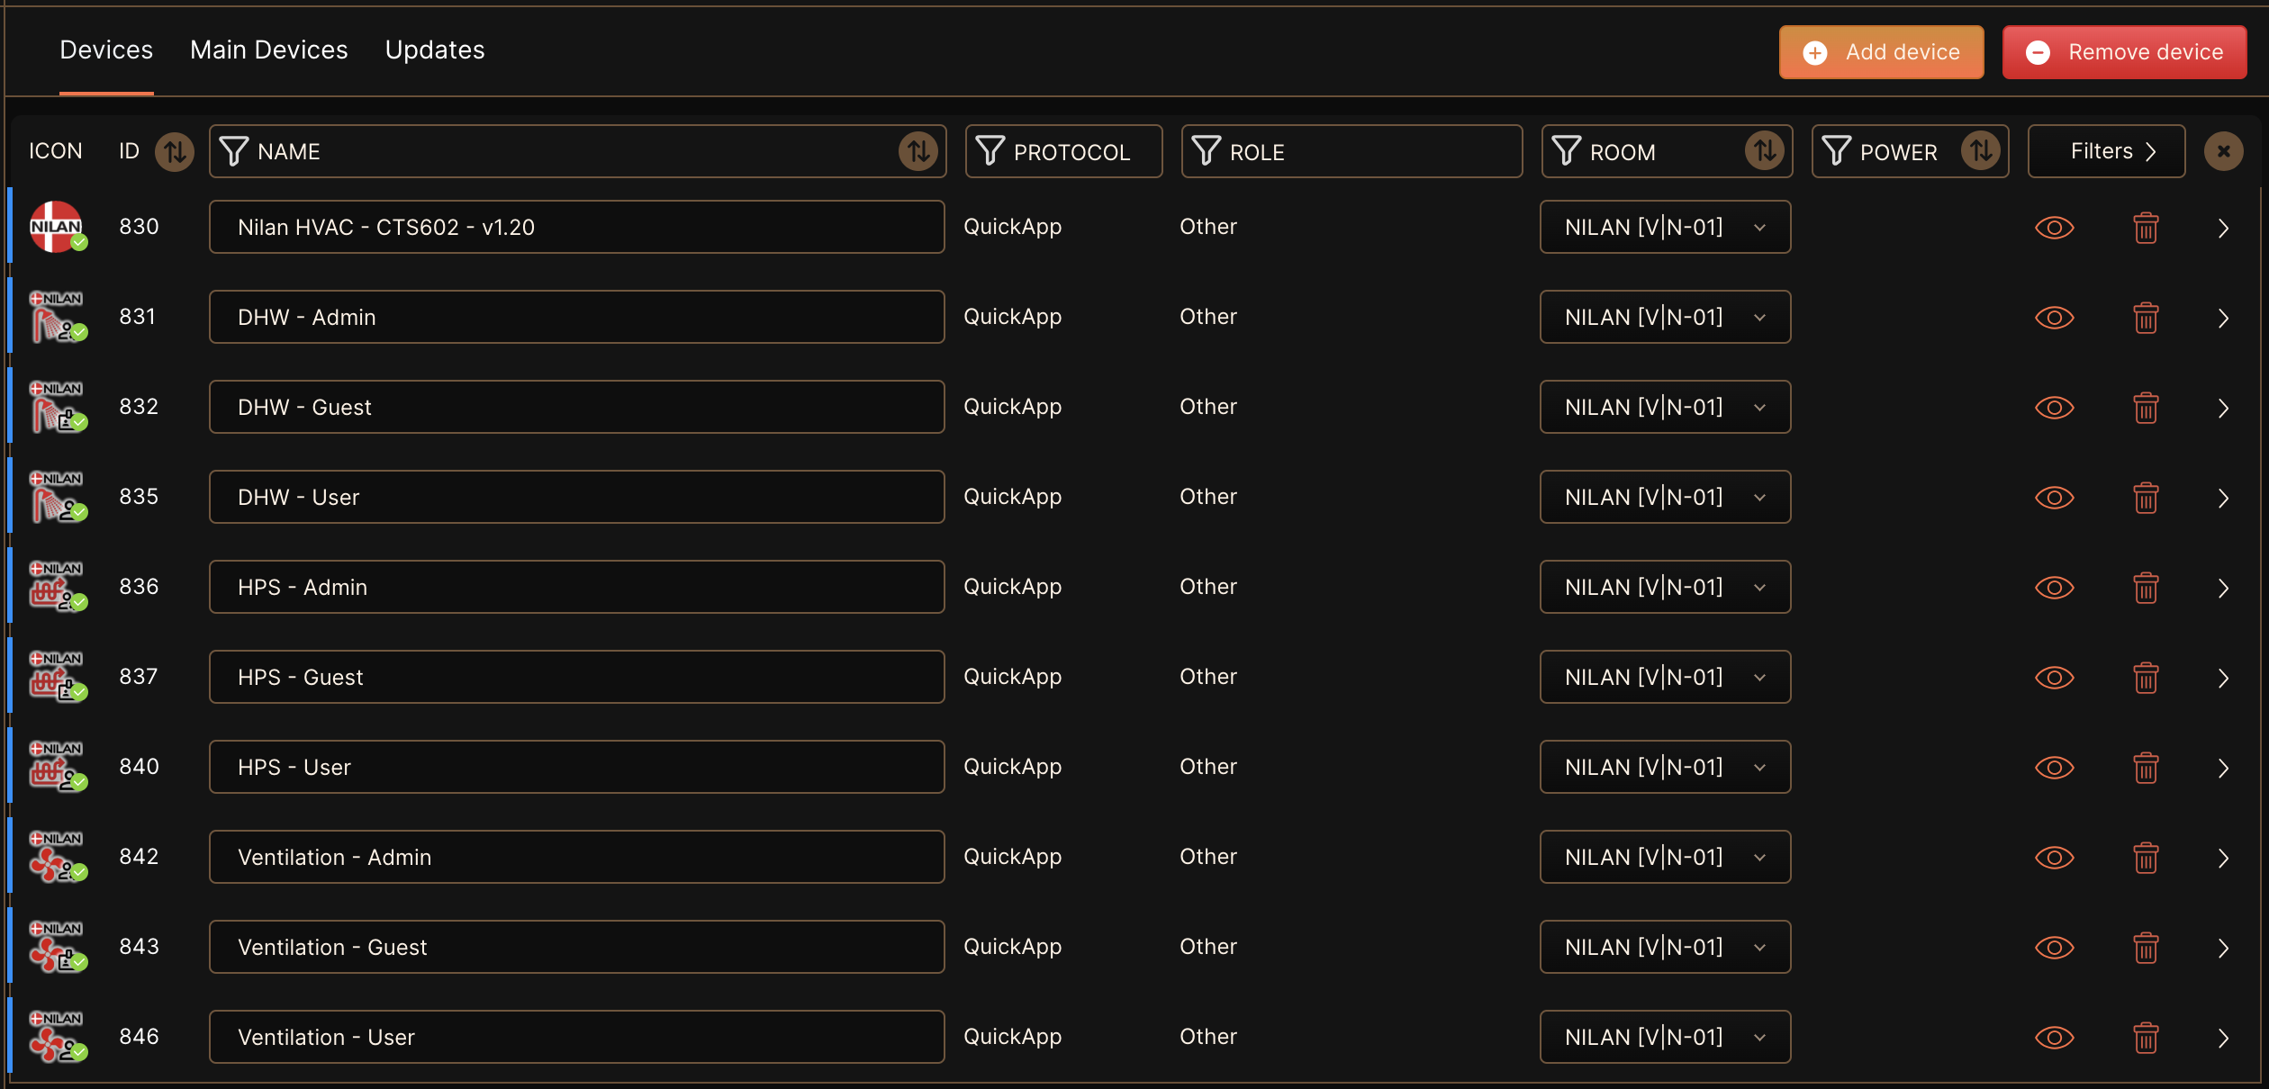This screenshot has height=1089, width=2269.
Task: Delete the Nilan HVAC - CTS602 device via trash icon
Action: click(x=2146, y=228)
